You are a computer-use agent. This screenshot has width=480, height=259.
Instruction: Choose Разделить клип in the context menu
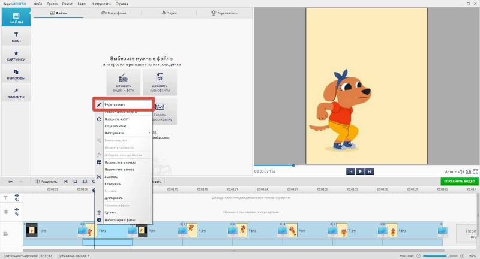124,126
